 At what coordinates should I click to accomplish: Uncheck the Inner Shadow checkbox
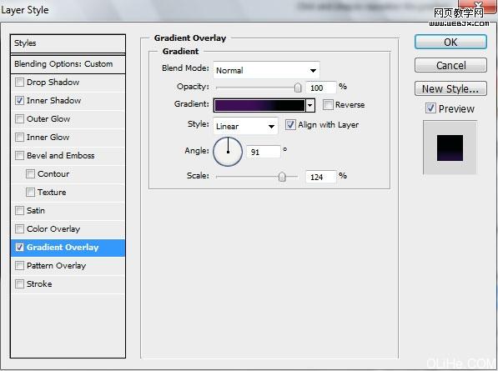point(19,101)
